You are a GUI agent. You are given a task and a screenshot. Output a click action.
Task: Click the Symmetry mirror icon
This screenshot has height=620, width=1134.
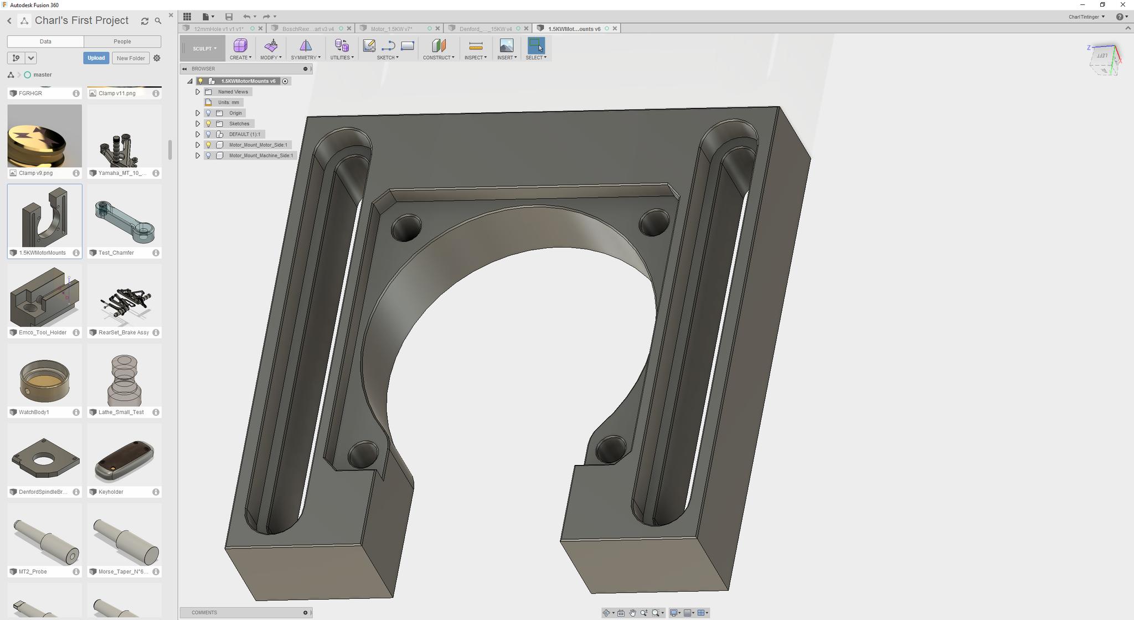pos(305,45)
